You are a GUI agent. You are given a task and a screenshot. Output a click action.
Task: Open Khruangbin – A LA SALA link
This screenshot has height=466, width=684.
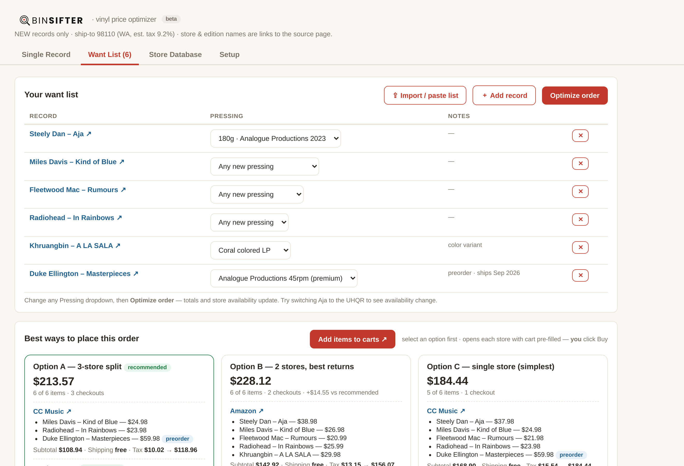tap(75, 245)
